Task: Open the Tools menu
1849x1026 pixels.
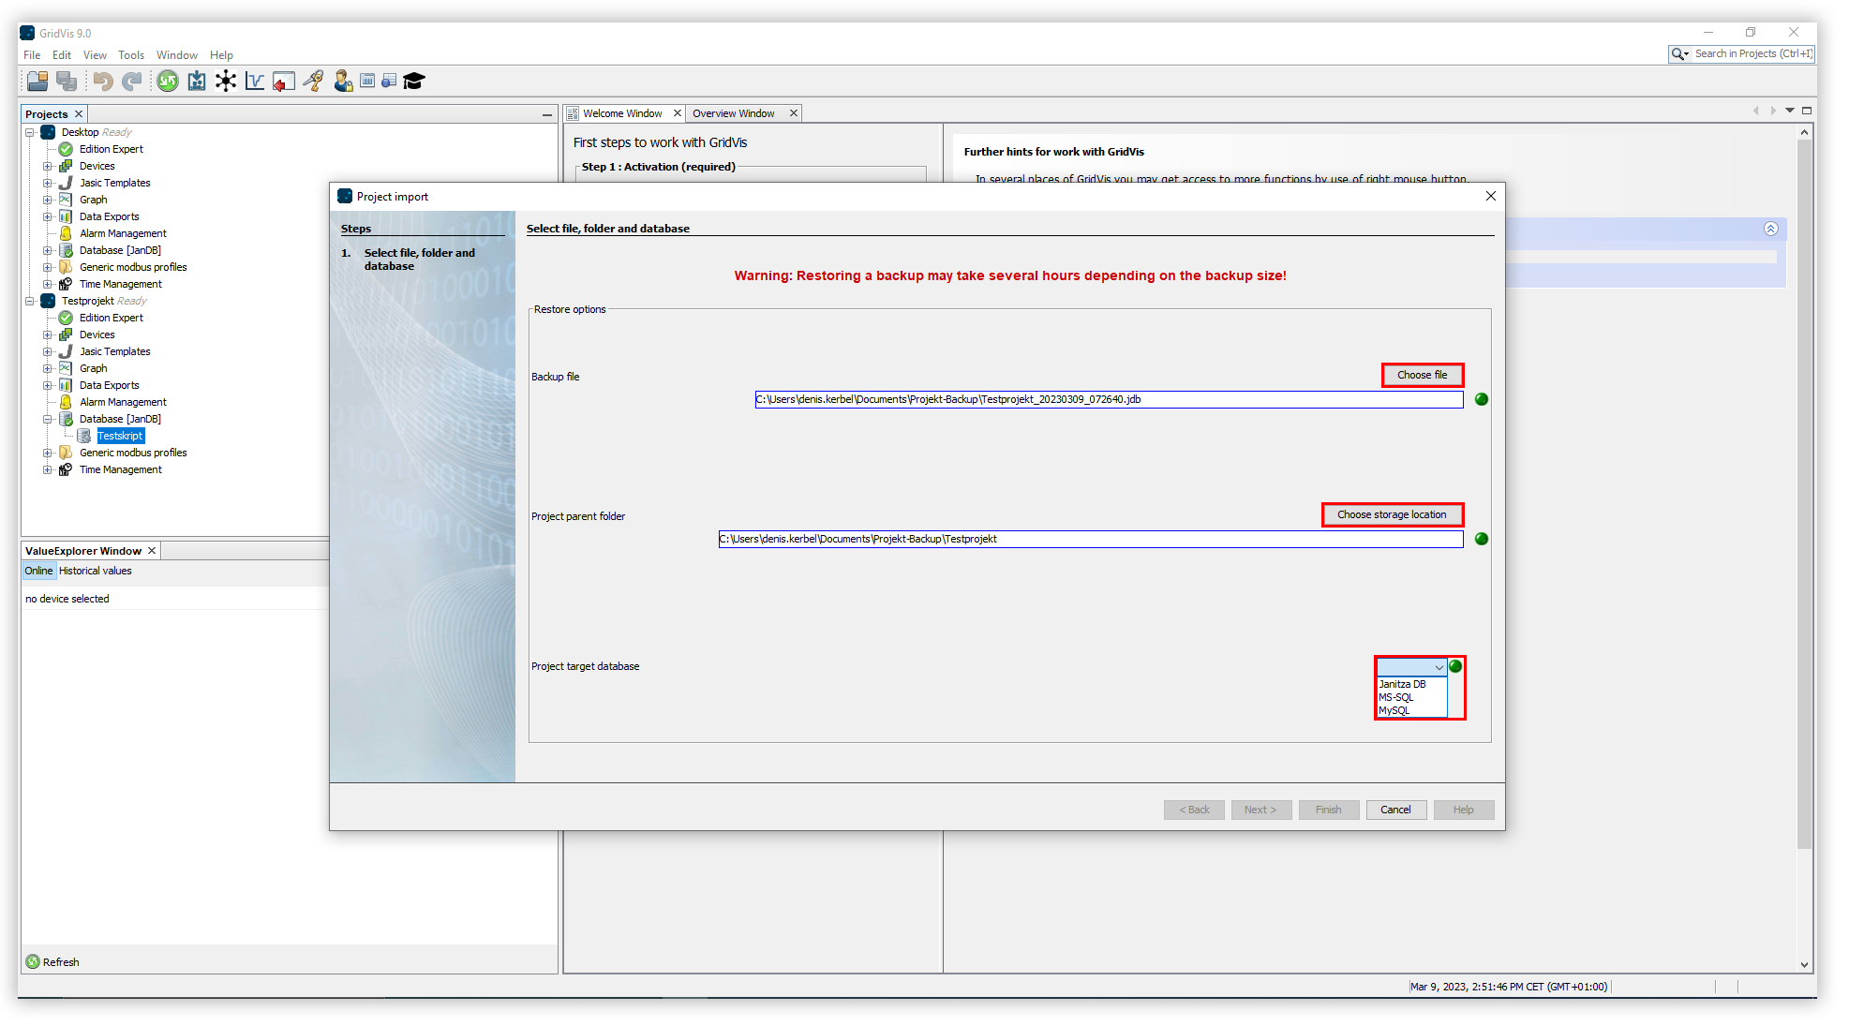Action: pyautogui.click(x=130, y=54)
